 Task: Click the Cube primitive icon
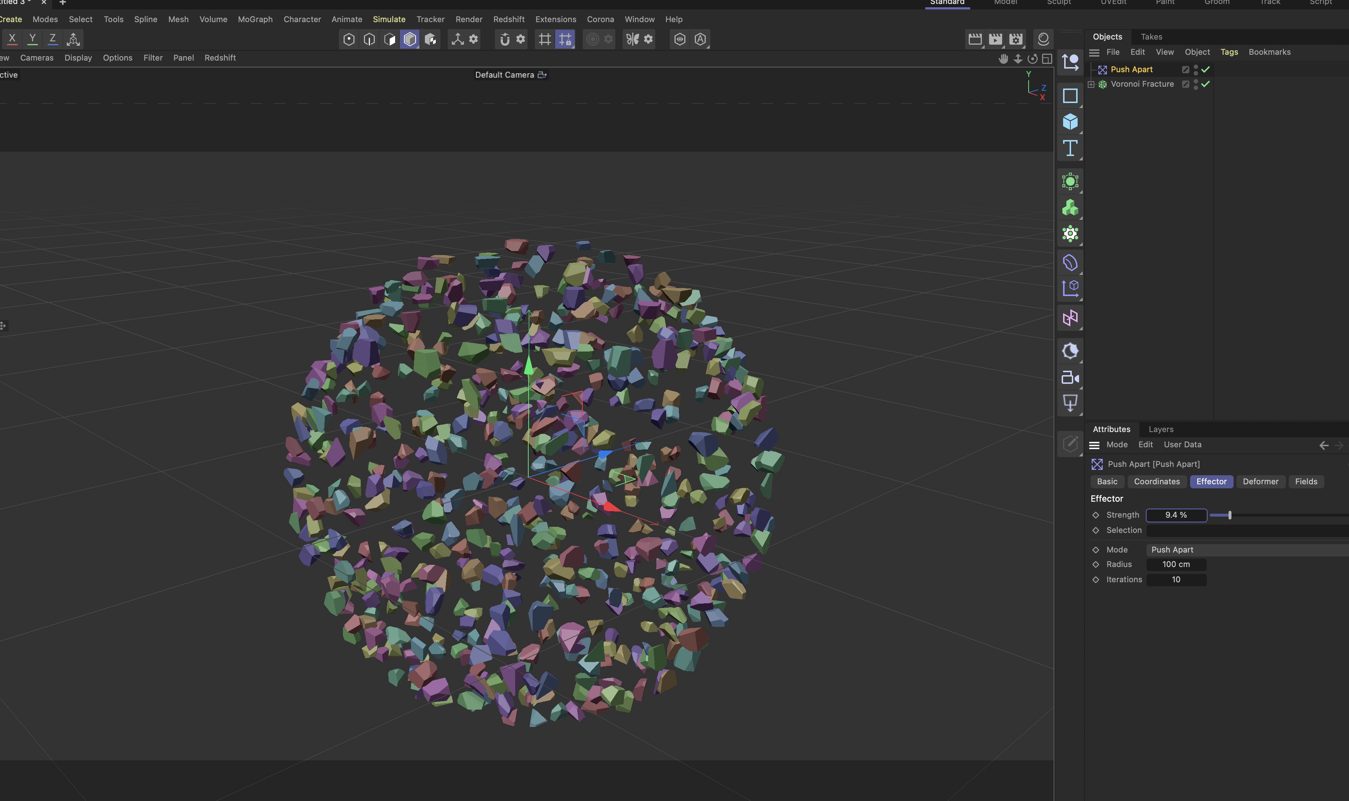click(x=1070, y=122)
